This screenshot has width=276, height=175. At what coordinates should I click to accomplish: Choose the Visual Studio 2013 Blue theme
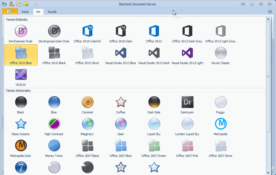coord(121,55)
